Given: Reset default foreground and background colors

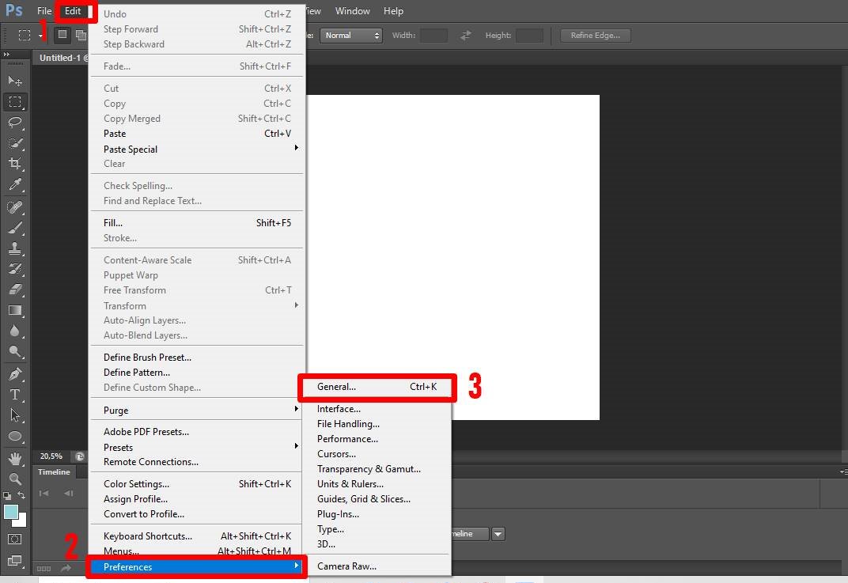Looking at the screenshot, I should (x=7, y=495).
